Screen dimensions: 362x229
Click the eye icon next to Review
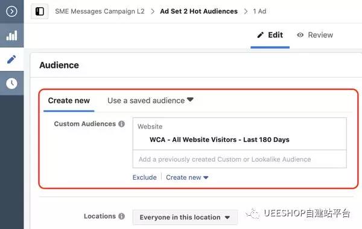click(x=300, y=35)
